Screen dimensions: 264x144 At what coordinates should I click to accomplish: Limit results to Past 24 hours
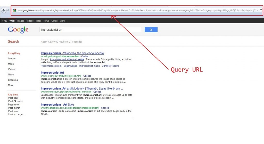click(15, 101)
